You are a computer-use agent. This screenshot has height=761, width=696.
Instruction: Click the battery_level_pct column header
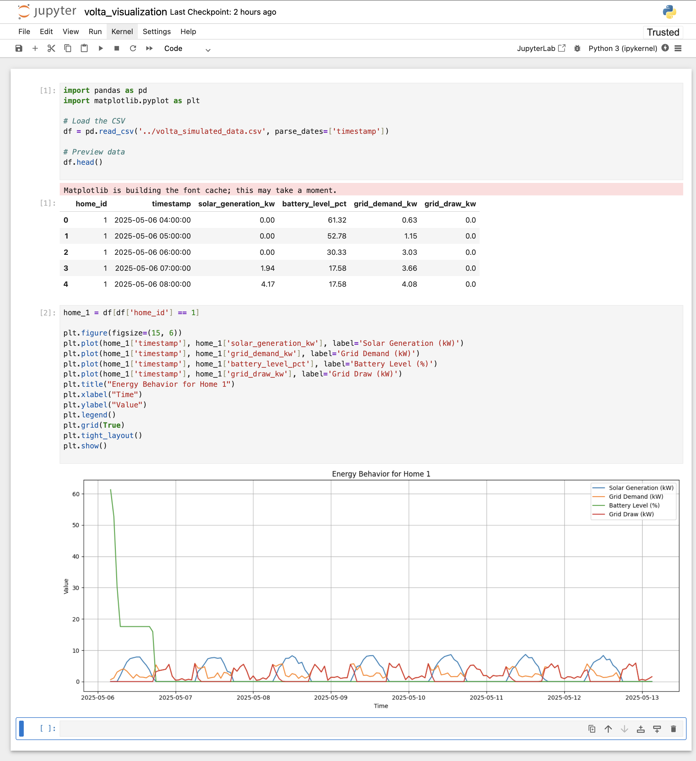pyautogui.click(x=314, y=204)
